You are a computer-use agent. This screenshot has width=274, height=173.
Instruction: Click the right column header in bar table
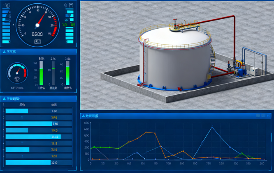click(x=54, y=105)
